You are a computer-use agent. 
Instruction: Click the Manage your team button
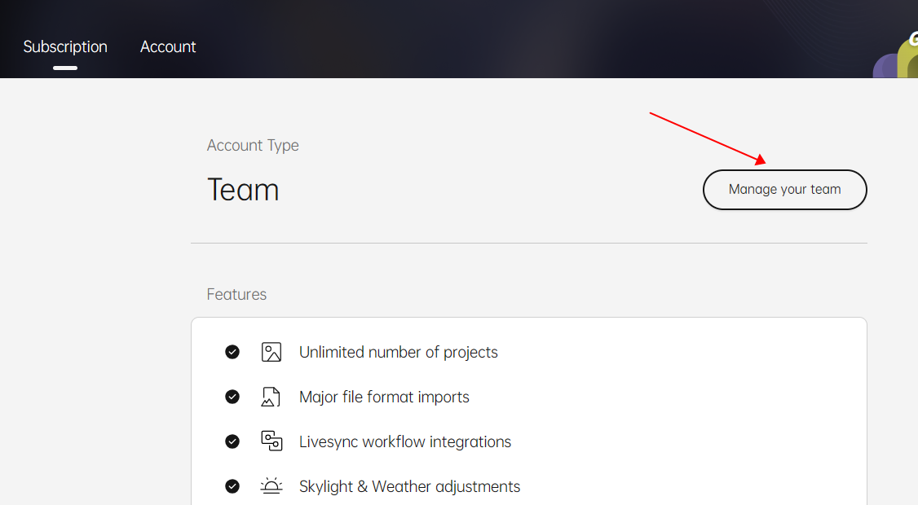pyautogui.click(x=784, y=190)
